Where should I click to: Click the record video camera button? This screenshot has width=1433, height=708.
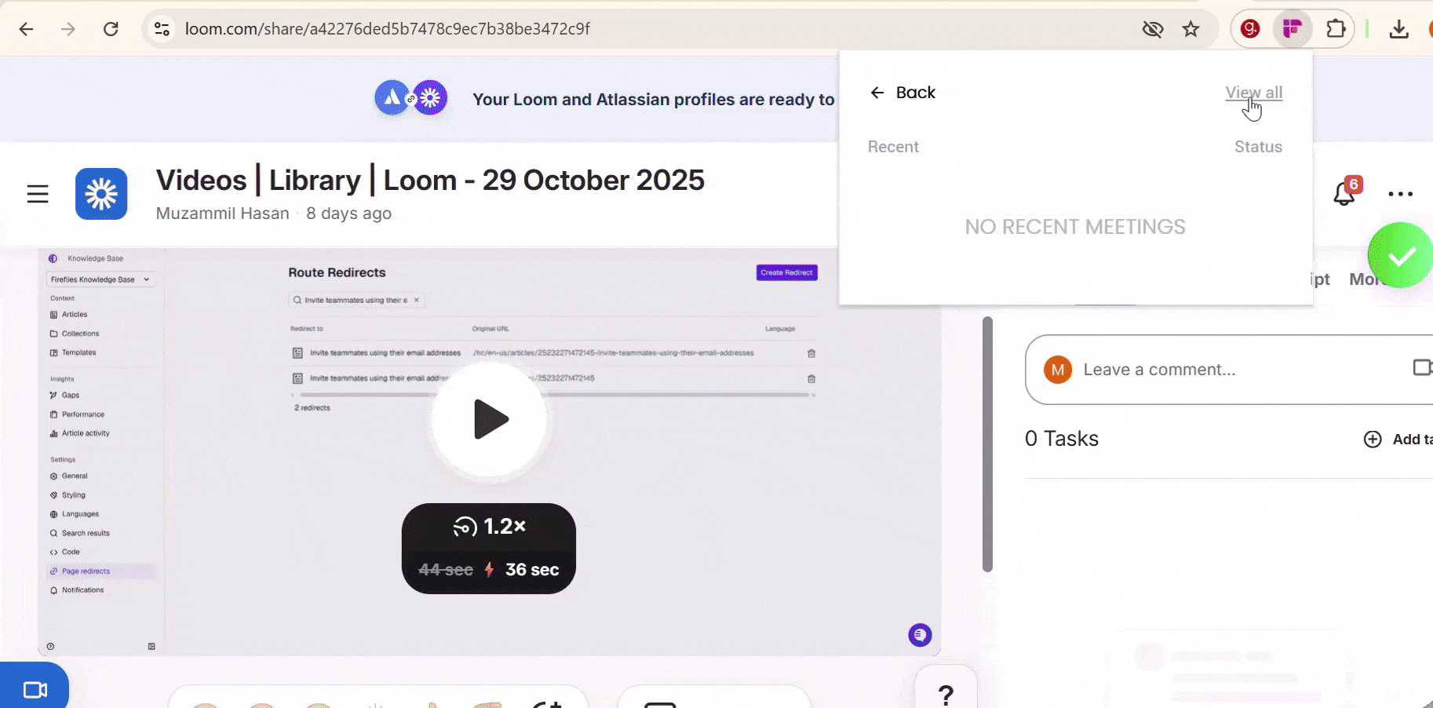coord(35,688)
